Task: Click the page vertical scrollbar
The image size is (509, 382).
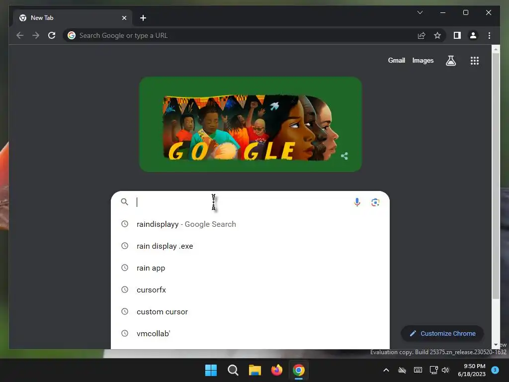Action: (496, 176)
